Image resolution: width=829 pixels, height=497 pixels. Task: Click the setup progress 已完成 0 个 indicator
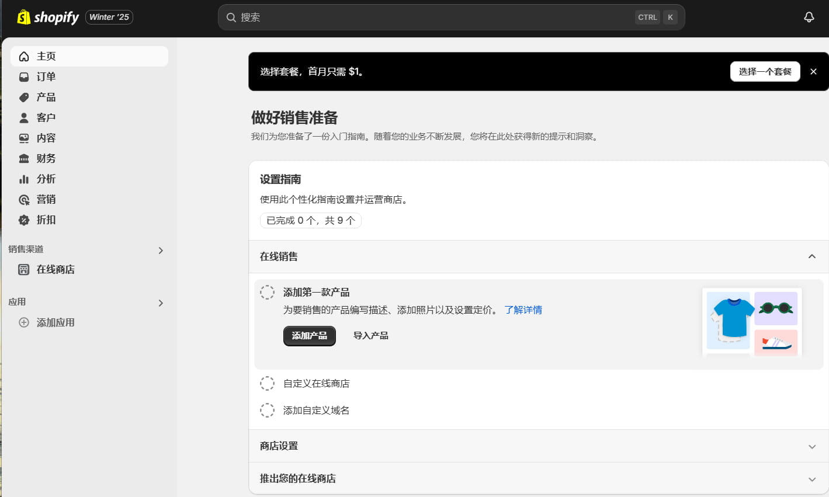click(x=310, y=220)
